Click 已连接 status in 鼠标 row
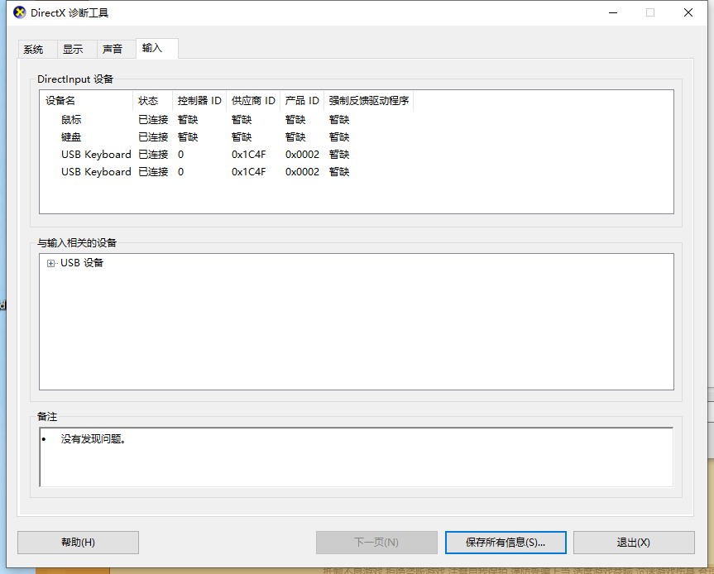 153,120
